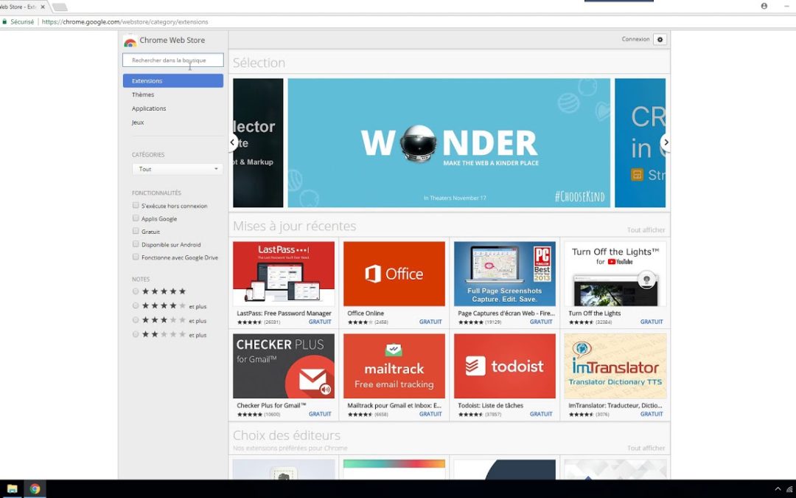Select the 4-star rating filter
796x498 pixels.
[x=135, y=305]
